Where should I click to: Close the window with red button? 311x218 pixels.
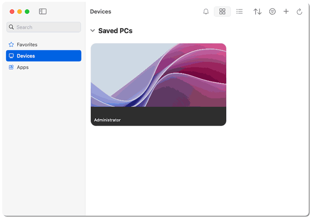[12, 12]
